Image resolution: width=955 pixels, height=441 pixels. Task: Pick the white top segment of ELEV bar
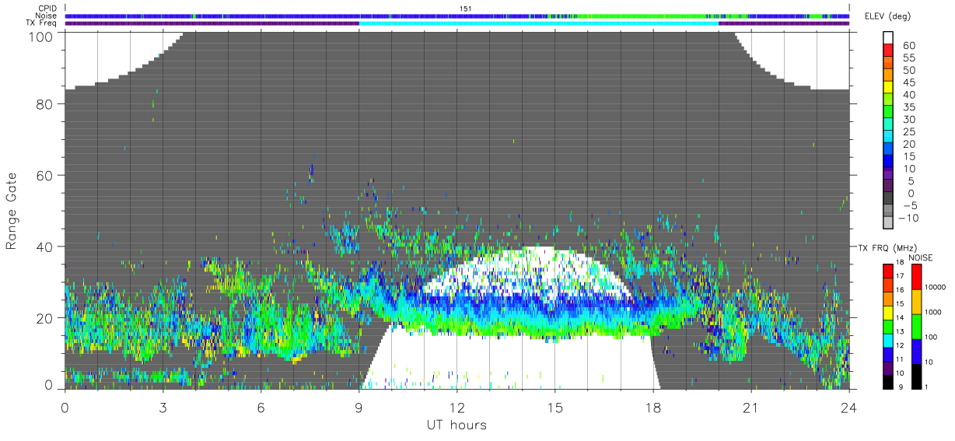point(888,38)
